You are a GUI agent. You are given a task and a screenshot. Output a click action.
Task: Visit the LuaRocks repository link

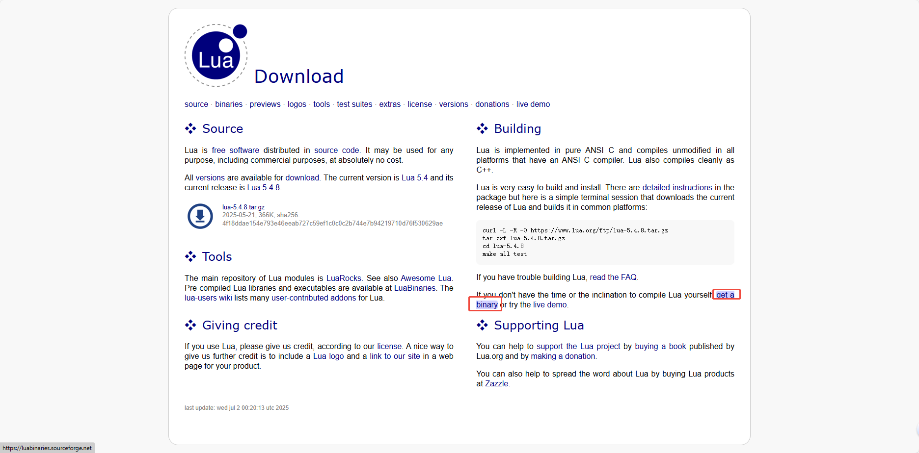[x=344, y=278]
